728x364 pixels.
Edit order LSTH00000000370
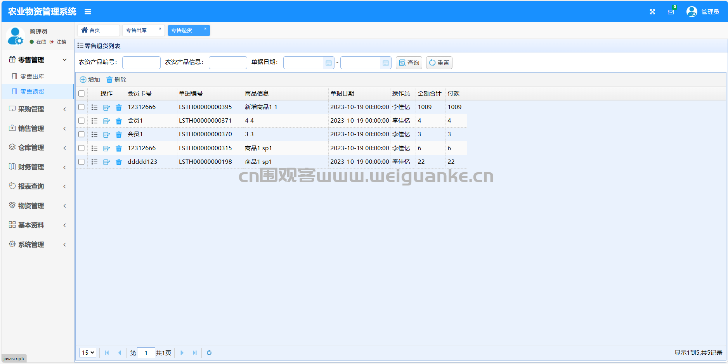(x=106, y=135)
